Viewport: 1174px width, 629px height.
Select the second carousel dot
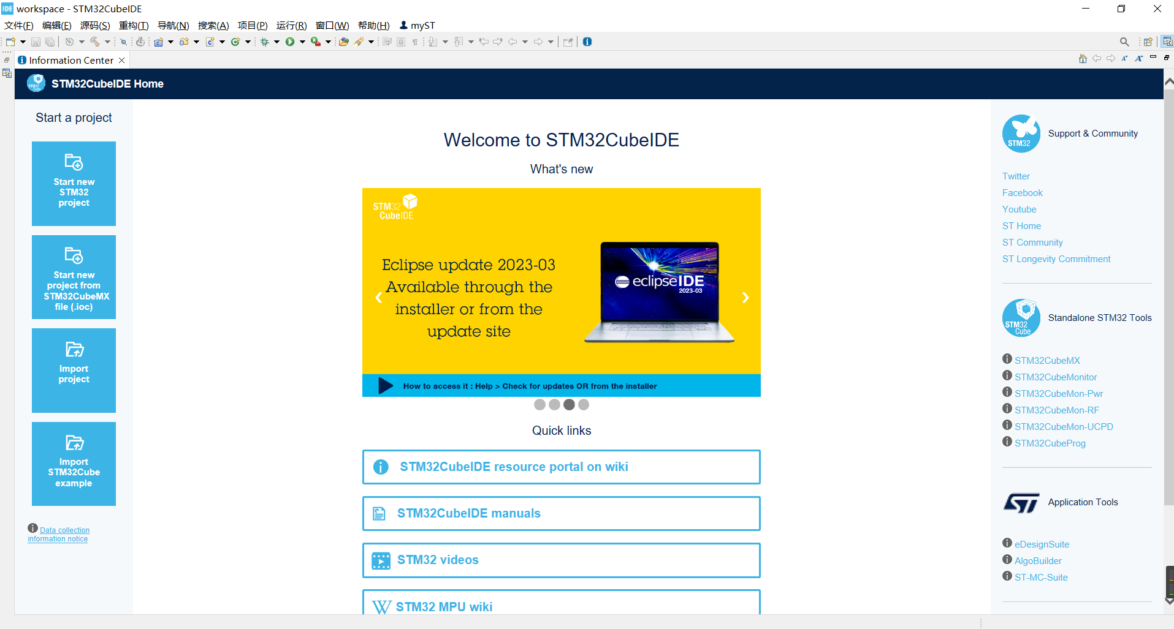[554, 404]
